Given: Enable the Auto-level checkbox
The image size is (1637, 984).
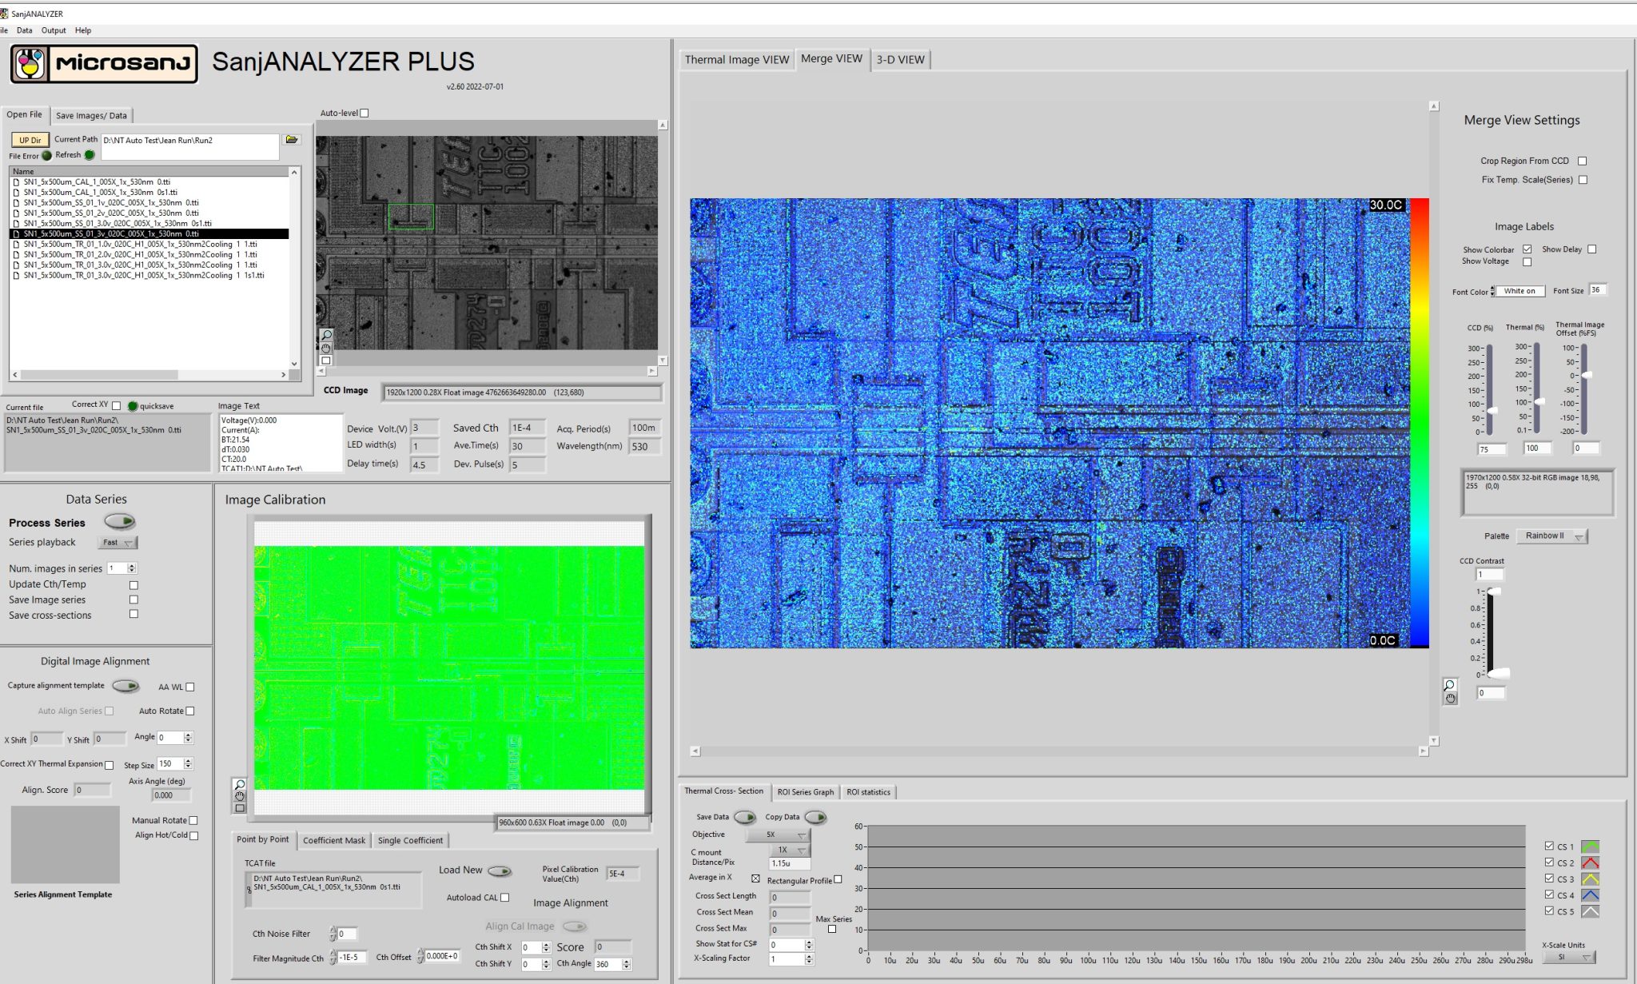Looking at the screenshot, I should (364, 114).
